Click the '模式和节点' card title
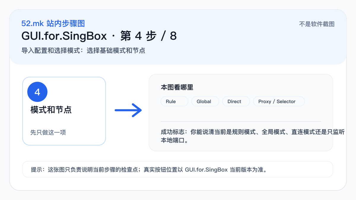This screenshot has width=356, height=200. point(51,110)
